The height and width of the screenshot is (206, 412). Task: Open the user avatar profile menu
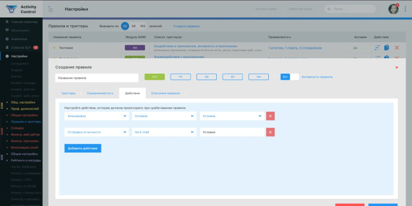[393, 9]
